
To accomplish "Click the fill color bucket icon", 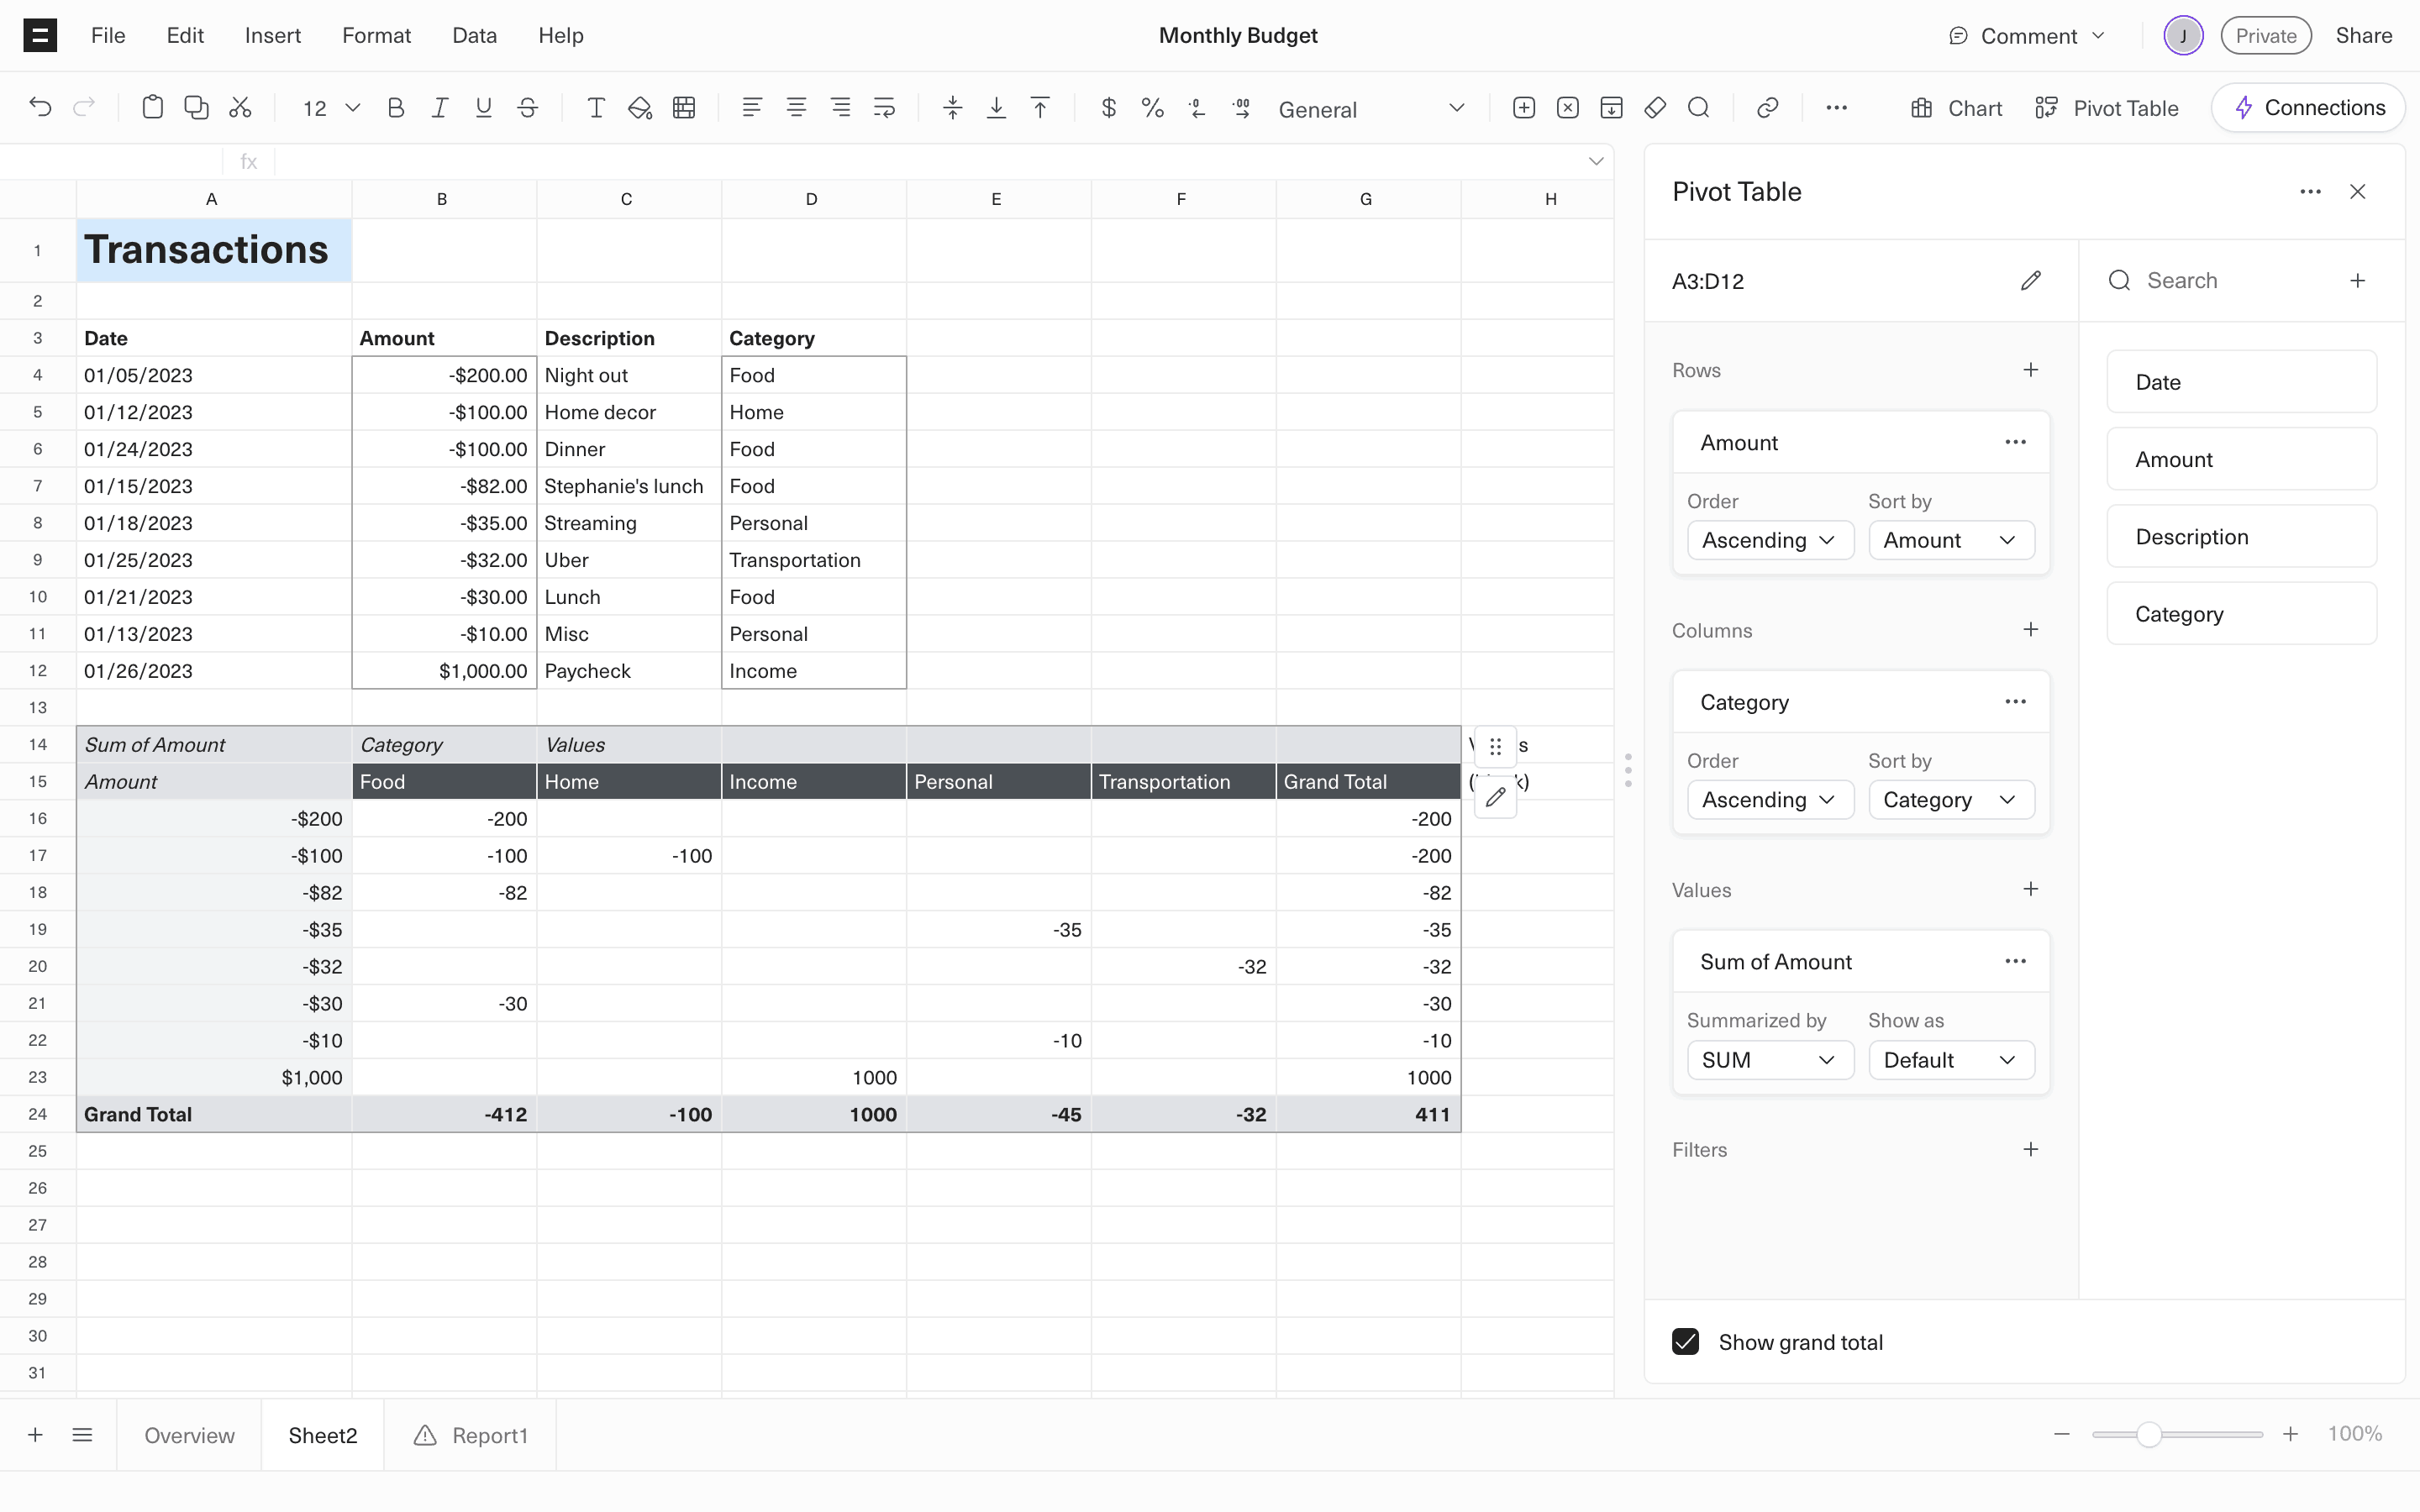I will [x=640, y=108].
